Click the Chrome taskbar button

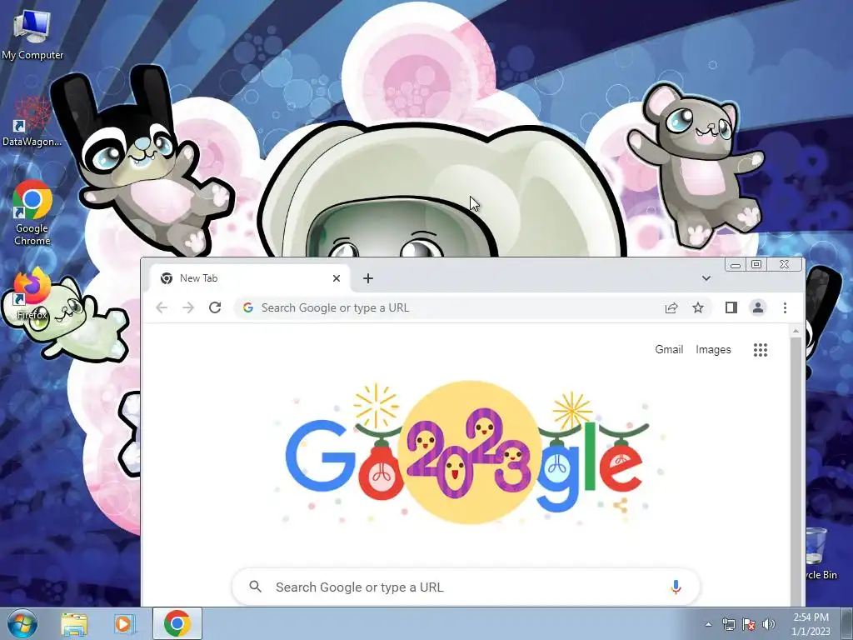[177, 623]
